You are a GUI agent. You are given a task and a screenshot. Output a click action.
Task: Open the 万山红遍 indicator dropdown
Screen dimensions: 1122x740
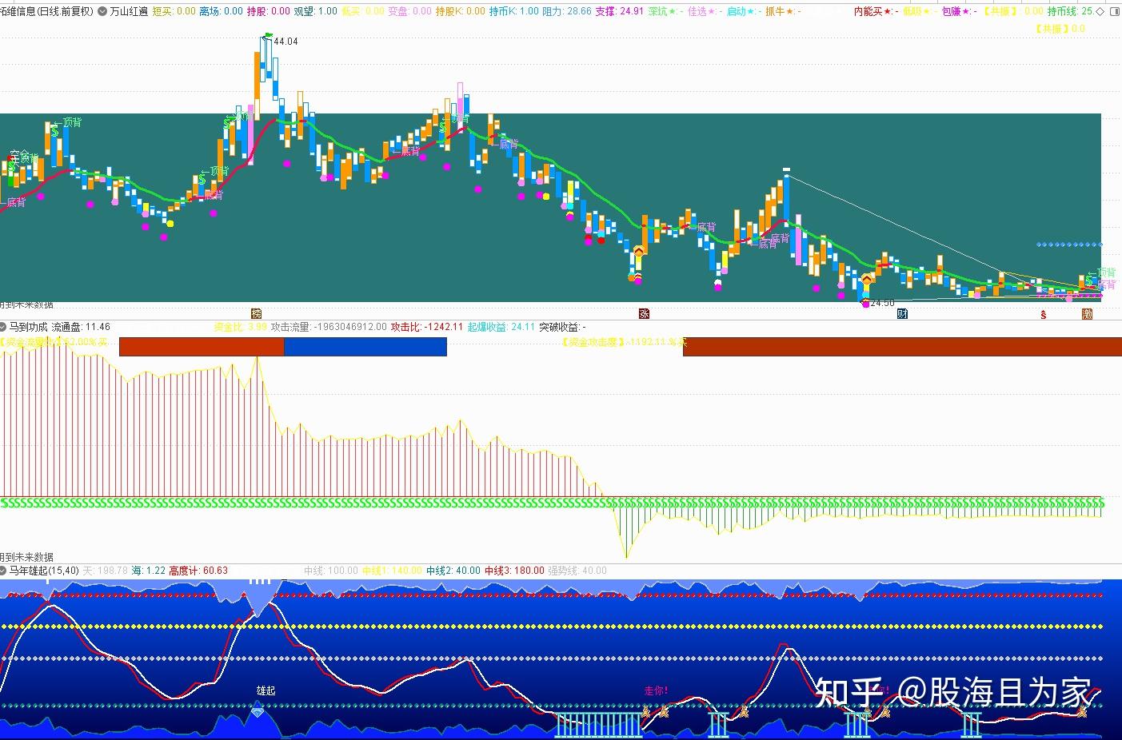[x=102, y=11]
